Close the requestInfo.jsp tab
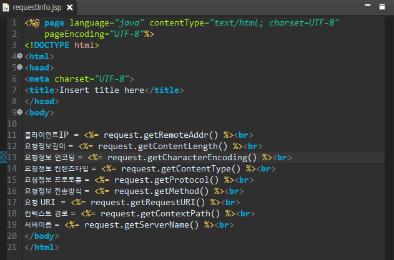 [70, 7]
